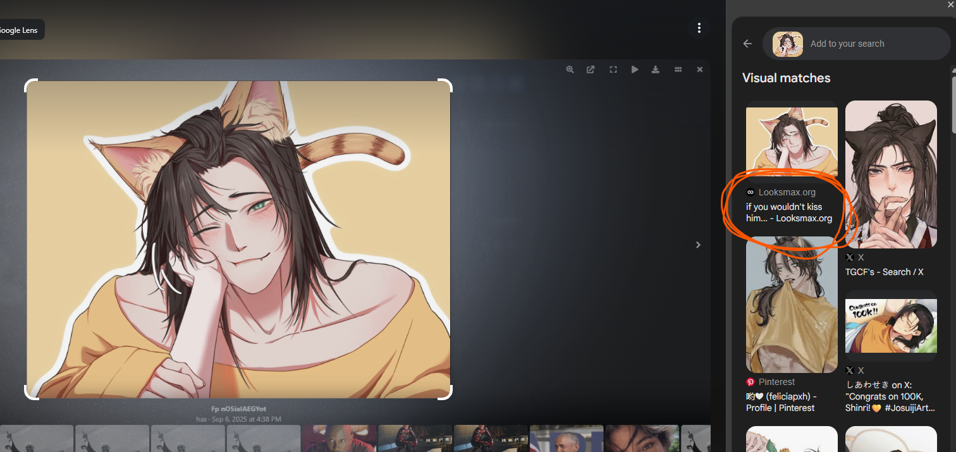This screenshot has height=452, width=956.
Task: Open the three-dot more options menu
Action: (699, 28)
